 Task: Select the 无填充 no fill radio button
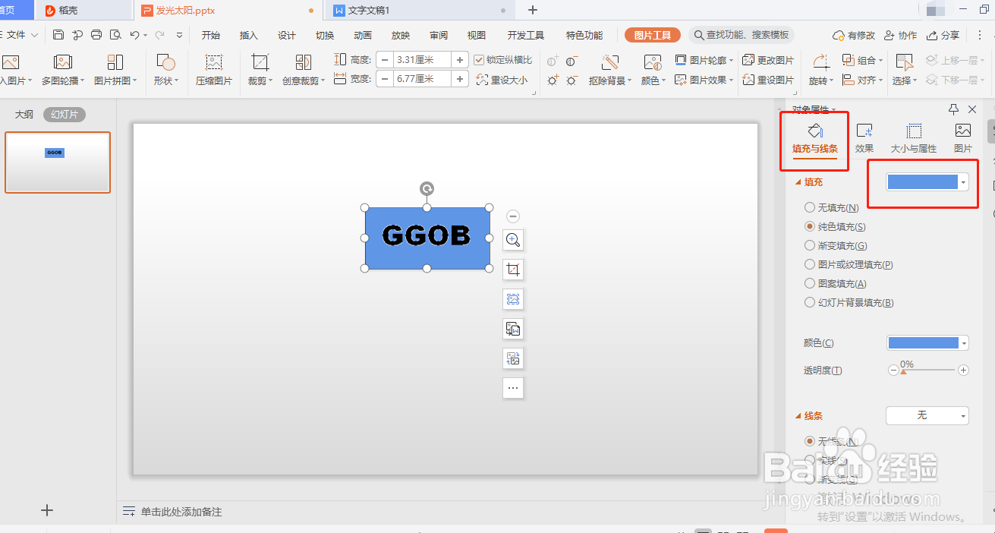pos(810,207)
